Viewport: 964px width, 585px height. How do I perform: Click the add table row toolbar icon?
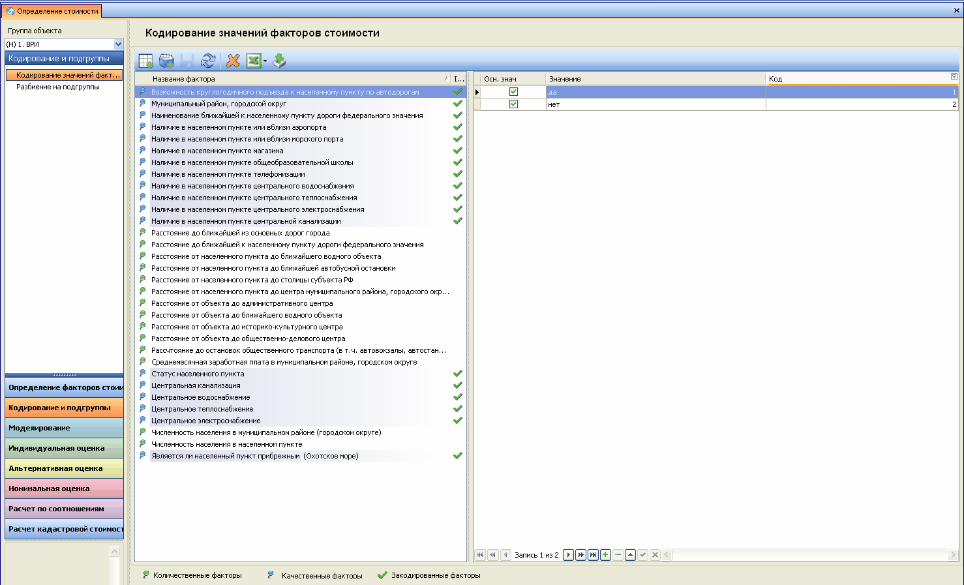[145, 61]
